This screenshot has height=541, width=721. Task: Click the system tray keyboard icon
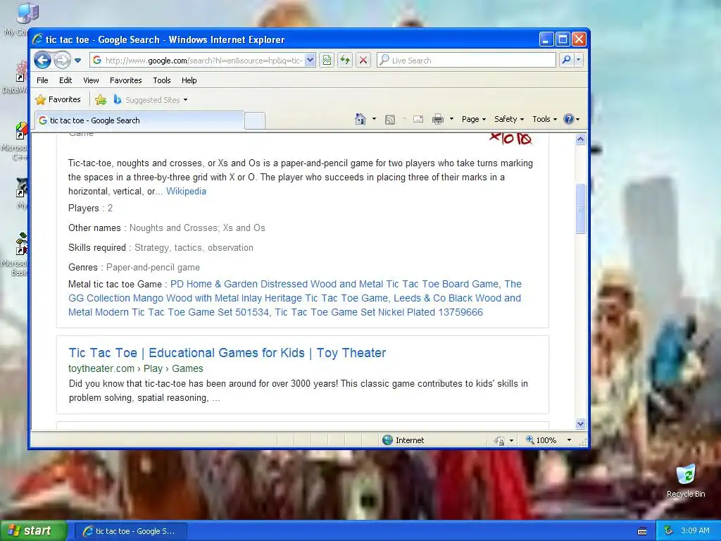pos(642,531)
